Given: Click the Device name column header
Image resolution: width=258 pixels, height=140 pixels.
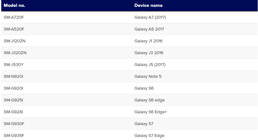Looking at the screenshot, I should [x=148, y=5].
